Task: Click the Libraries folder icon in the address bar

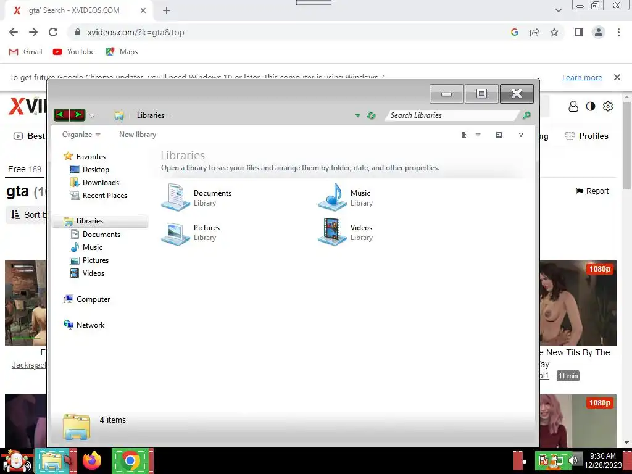Action: [x=119, y=115]
